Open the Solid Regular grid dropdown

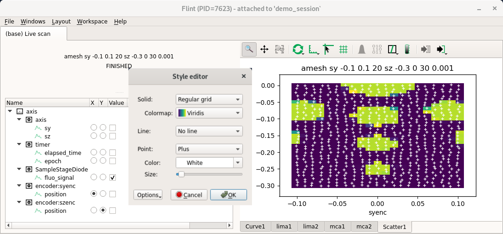(209, 99)
